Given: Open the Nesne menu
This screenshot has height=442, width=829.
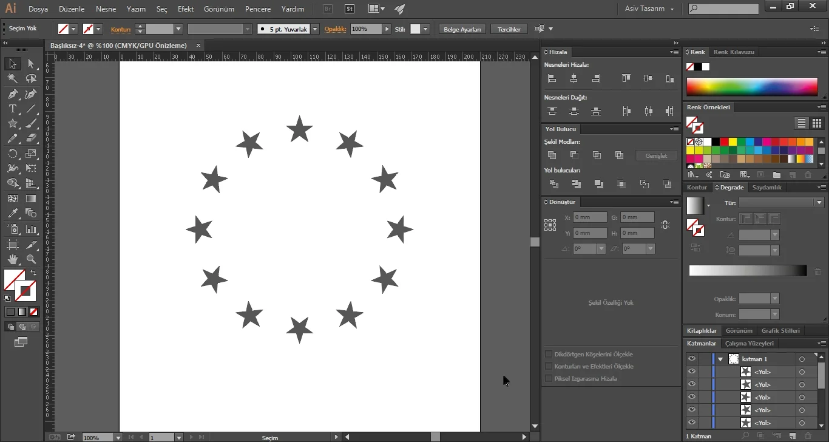Looking at the screenshot, I should tap(106, 9).
